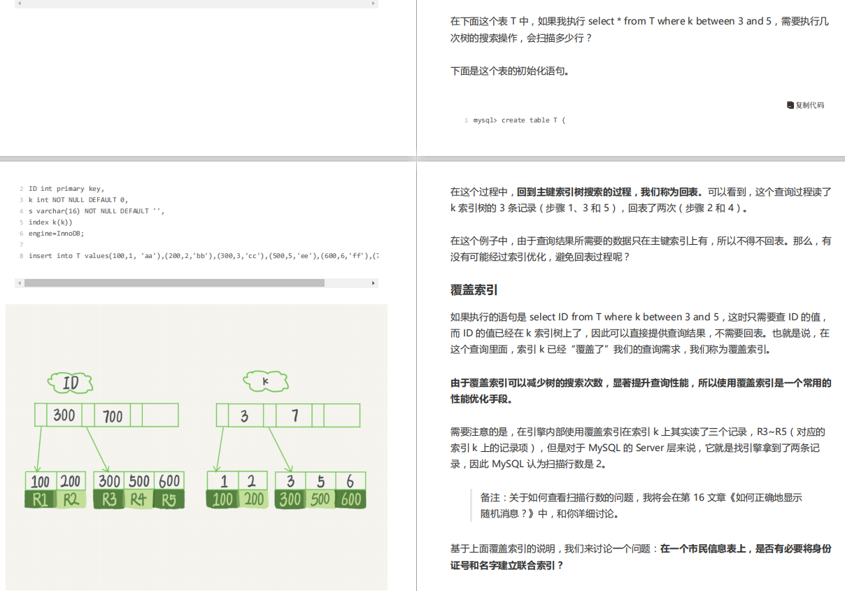
Task: Select the code line "engine=InnoDB;"
Action: [56, 234]
